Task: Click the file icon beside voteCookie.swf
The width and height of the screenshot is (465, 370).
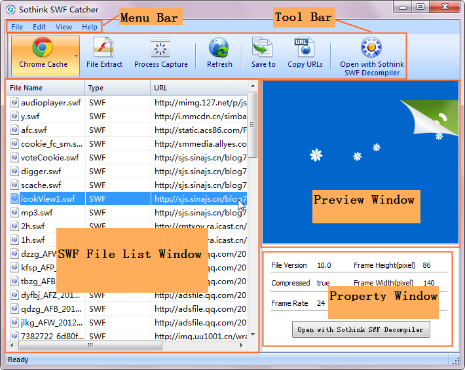Action: point(14,157)
